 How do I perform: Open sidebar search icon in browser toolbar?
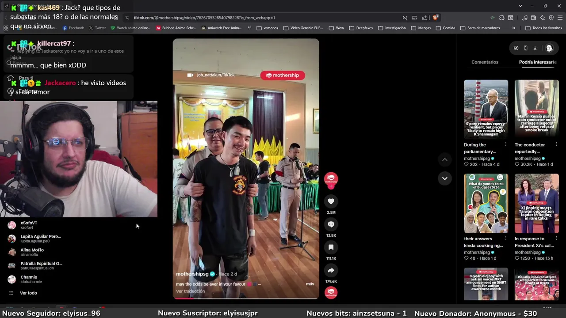point(510,18)
